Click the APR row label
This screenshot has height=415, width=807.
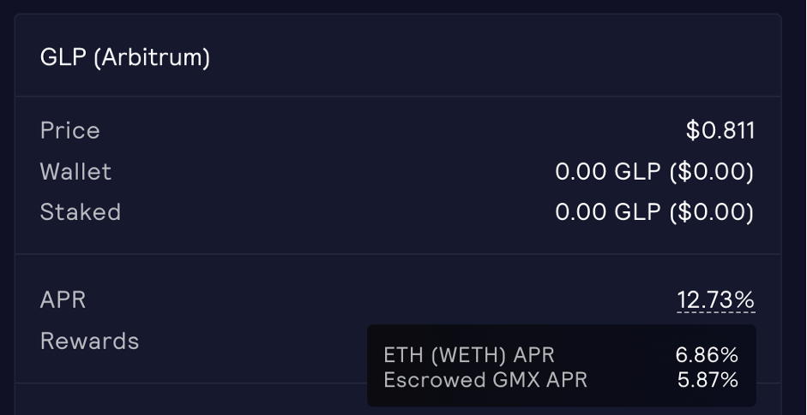click(63, 300)
